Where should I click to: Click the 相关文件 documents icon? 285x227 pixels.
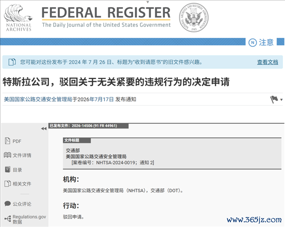pos(8,184)
